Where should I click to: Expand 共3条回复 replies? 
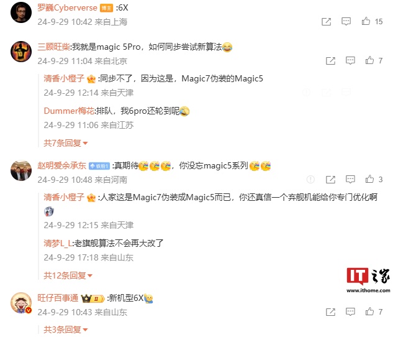(66, 330)
